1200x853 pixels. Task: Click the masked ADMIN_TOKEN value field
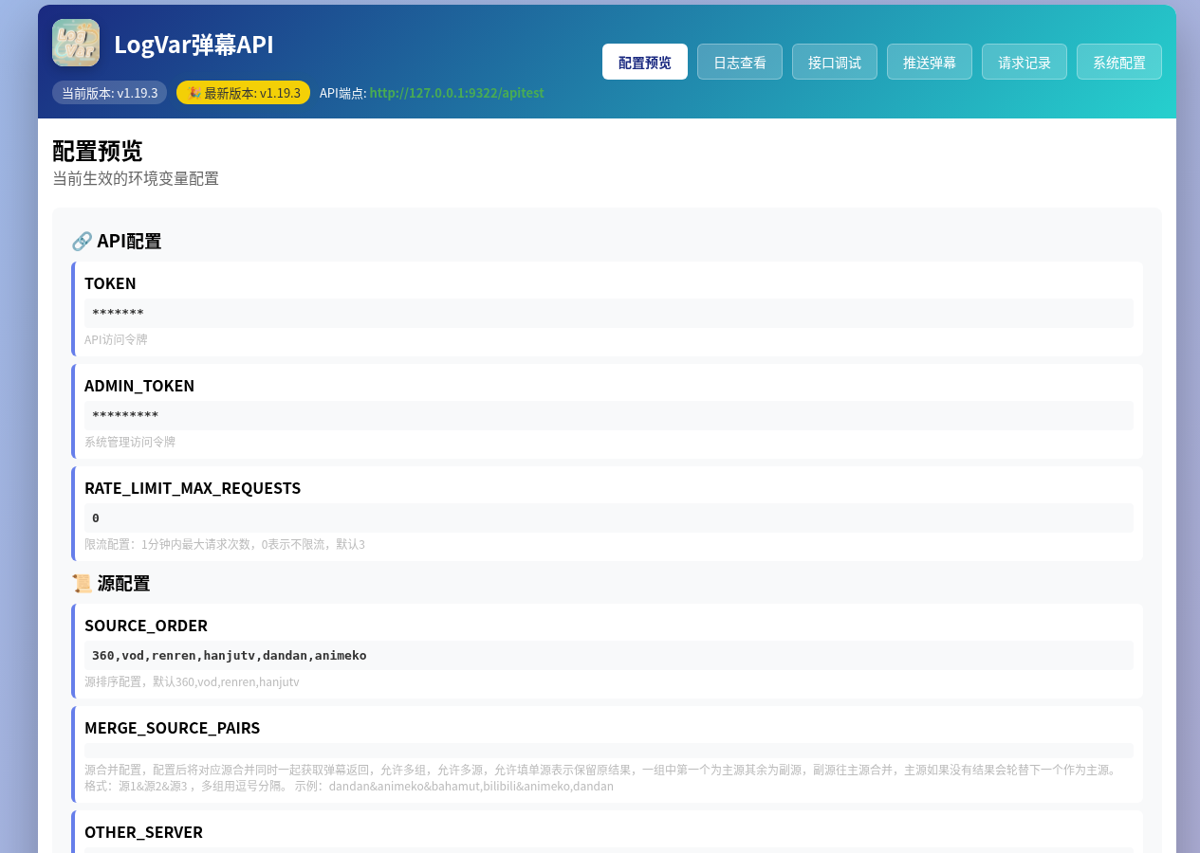click(x=609, y=416)
